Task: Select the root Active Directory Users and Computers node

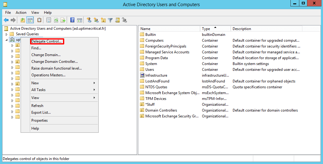Action: pos(58,29)
